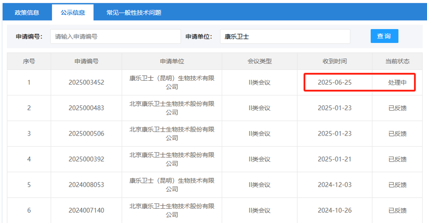The image size is (427, 223).
Task: Select application number 2025003452
Action: (86, 83)
